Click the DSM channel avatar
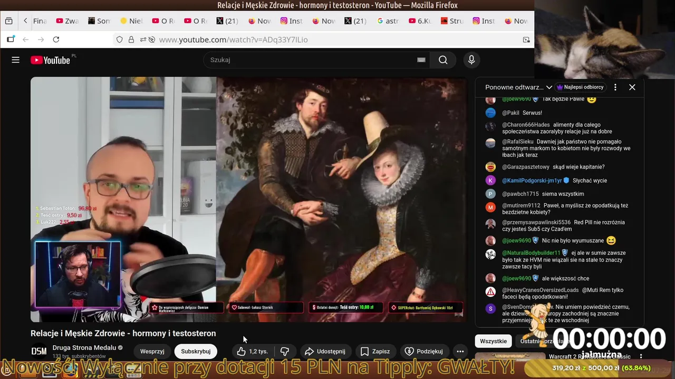 coord(39,351)
